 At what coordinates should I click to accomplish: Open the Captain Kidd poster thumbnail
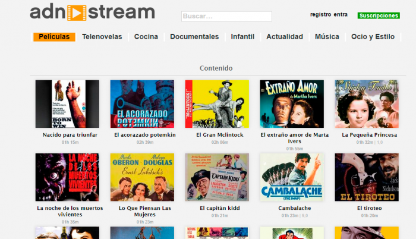point(217,177)
